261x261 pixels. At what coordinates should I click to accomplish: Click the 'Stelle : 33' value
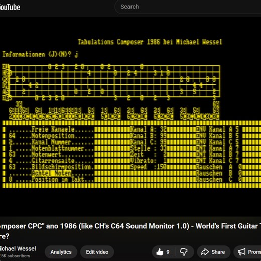tap(148, 148)
